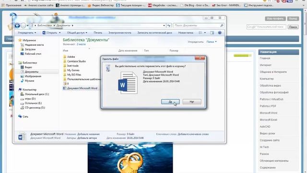Open recent pages dropdown beside forward arrow
The width and height of the screenshot is (307, 173).
point(28,25)
